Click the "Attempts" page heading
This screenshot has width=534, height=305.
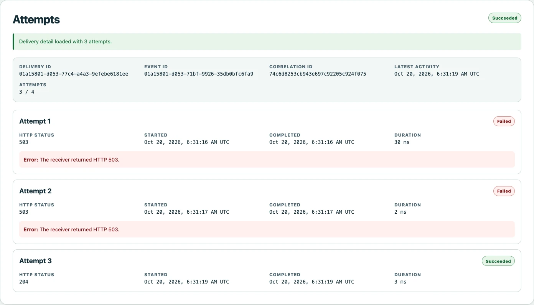(x=36, y=20)
